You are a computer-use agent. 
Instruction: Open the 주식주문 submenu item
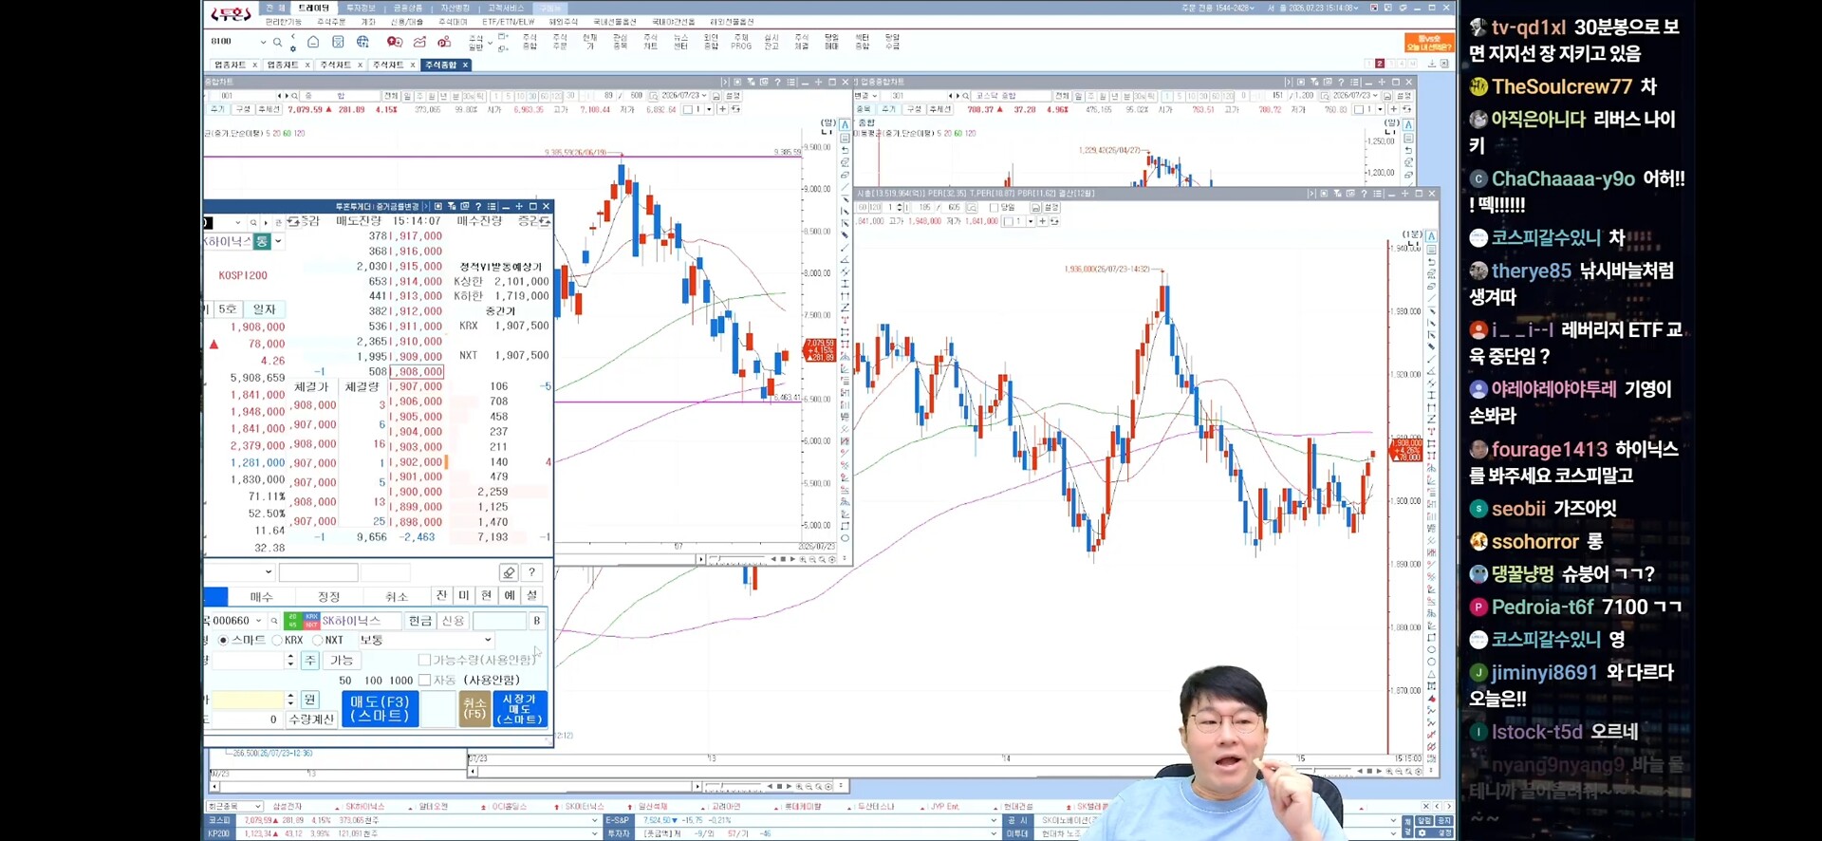pos(331,22)
